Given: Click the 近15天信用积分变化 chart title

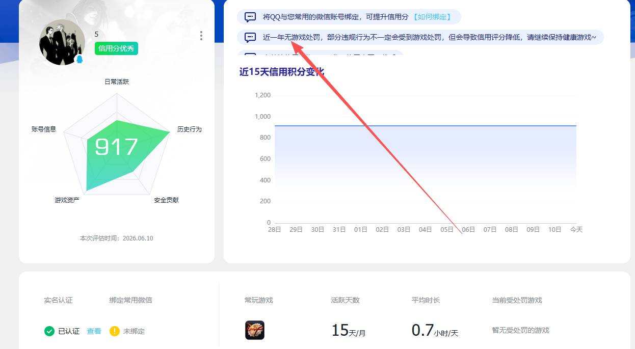Looking at the screenshot, I should click(282, 72).
